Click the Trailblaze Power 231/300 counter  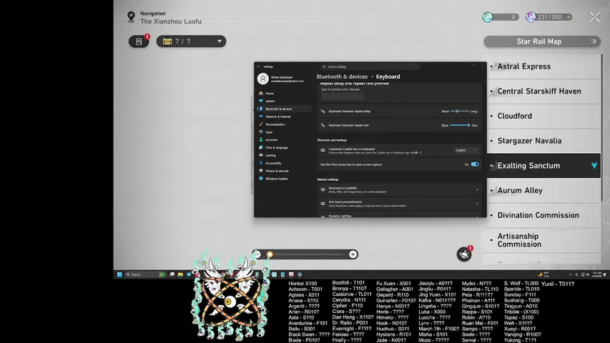(x=548, y=17)
